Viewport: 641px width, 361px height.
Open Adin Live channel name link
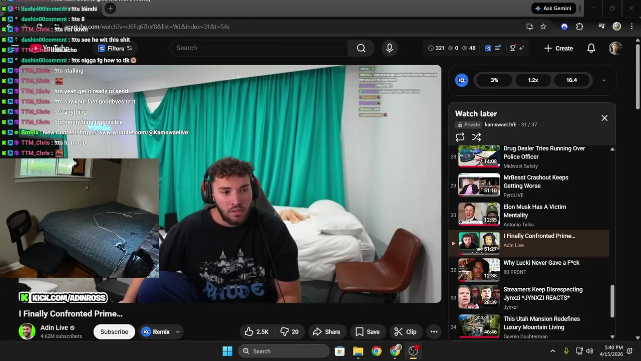[x=54, y=327]
